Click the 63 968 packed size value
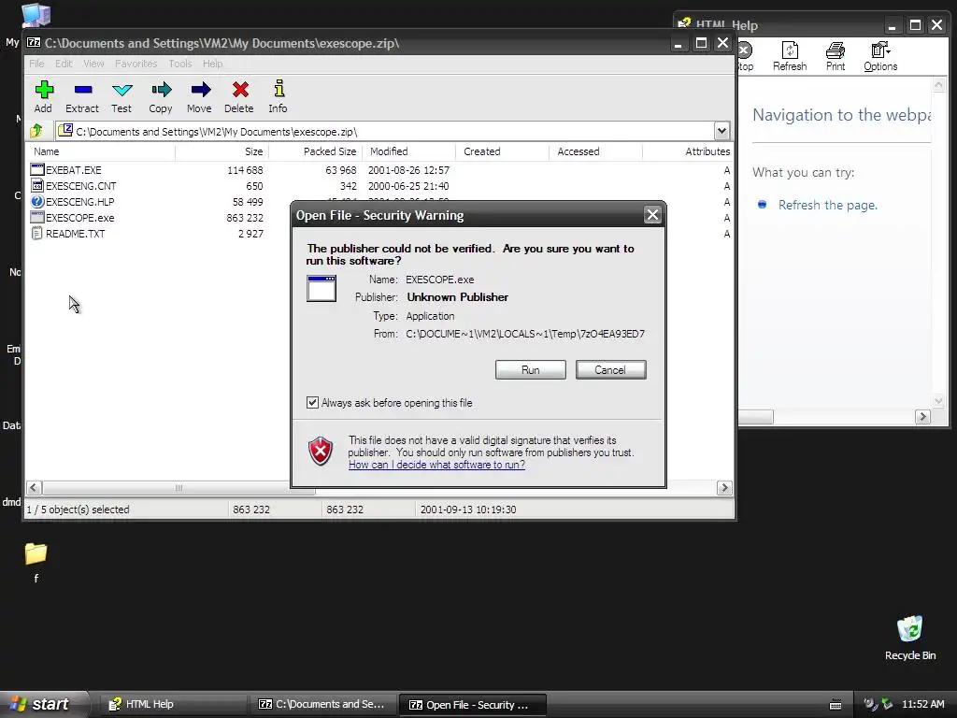Screen dimensions: 957x718 (x=340, y=170)
